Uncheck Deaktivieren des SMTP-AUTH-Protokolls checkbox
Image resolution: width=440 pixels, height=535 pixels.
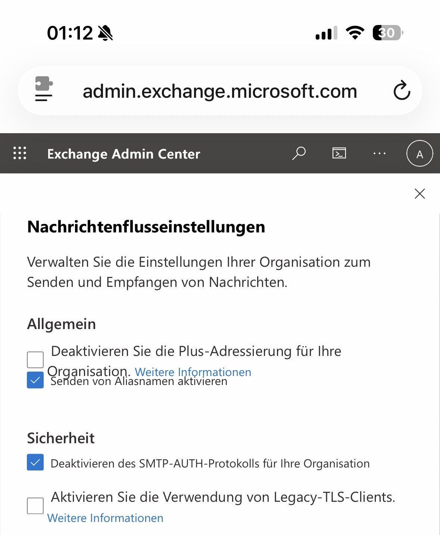(x=35, y=463)
